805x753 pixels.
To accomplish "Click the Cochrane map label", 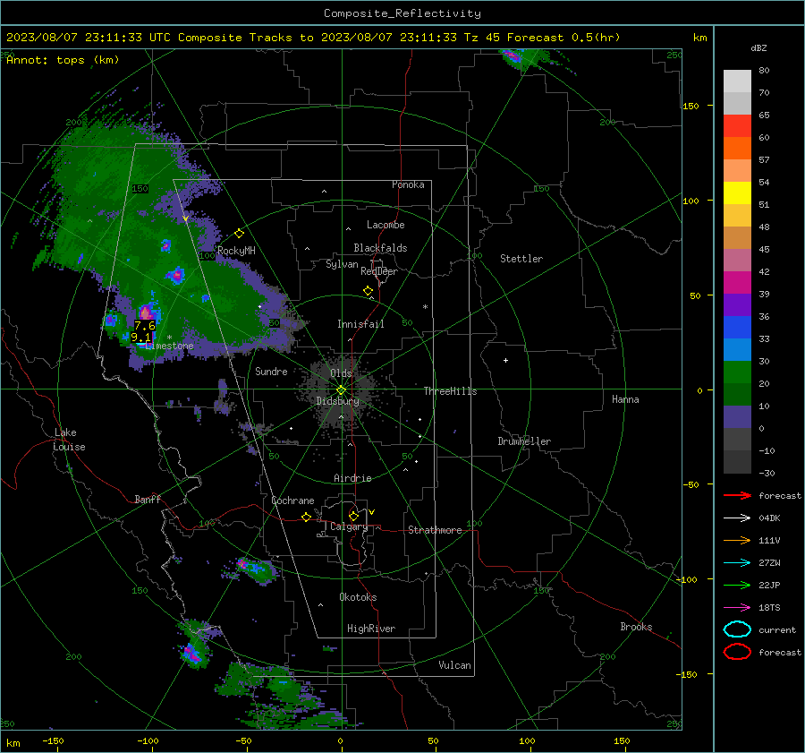I will coord(292,501).
